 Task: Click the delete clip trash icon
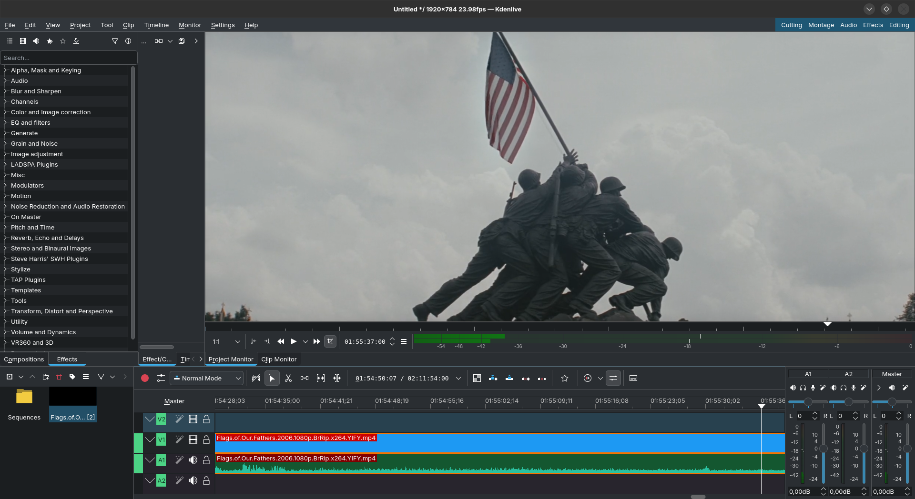59,377
